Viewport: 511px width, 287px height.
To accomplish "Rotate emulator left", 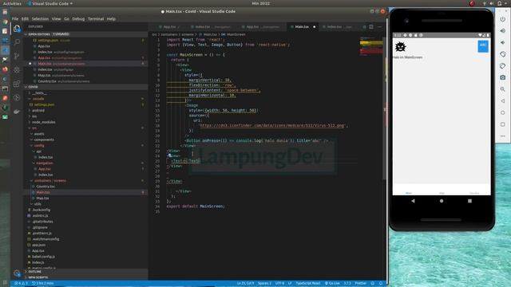I will pos(502,54).
